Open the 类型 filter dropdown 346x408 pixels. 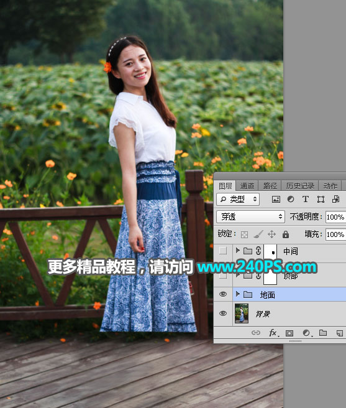coord(237,199)
